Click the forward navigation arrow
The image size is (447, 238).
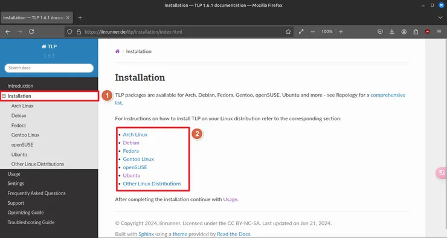(x=19, y=31)
